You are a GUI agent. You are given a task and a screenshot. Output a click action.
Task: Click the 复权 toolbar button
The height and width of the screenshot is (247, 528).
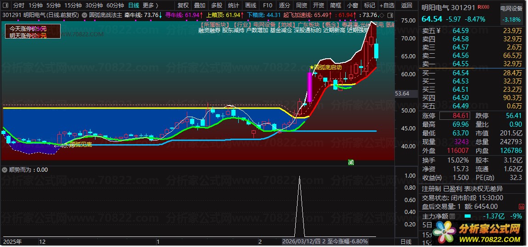183,6
